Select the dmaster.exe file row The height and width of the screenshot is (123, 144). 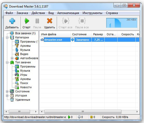(90, 40)
